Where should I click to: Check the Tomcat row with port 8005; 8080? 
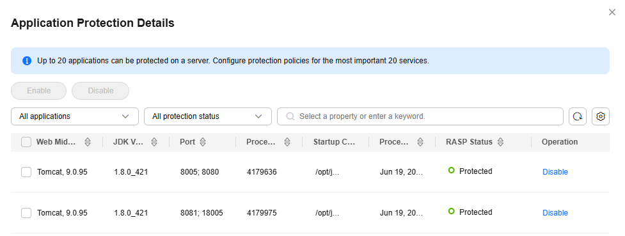26,172
